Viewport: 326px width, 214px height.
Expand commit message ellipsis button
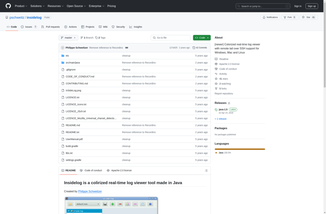coord(127,48)
